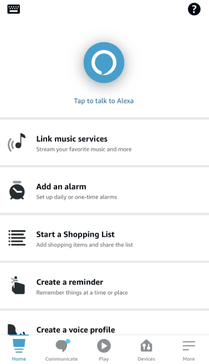This screenshot has width=209, height=364.
Task: Open Link music services card
Action: point(104,142)
